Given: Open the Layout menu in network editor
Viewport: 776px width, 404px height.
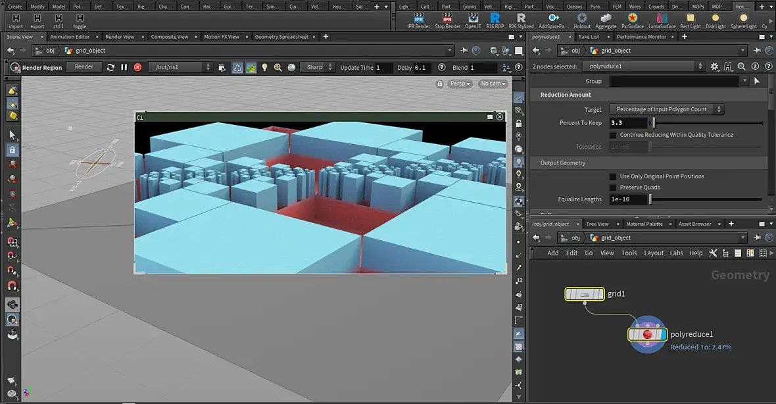Looking at the screenshot, I should (653, 253).
